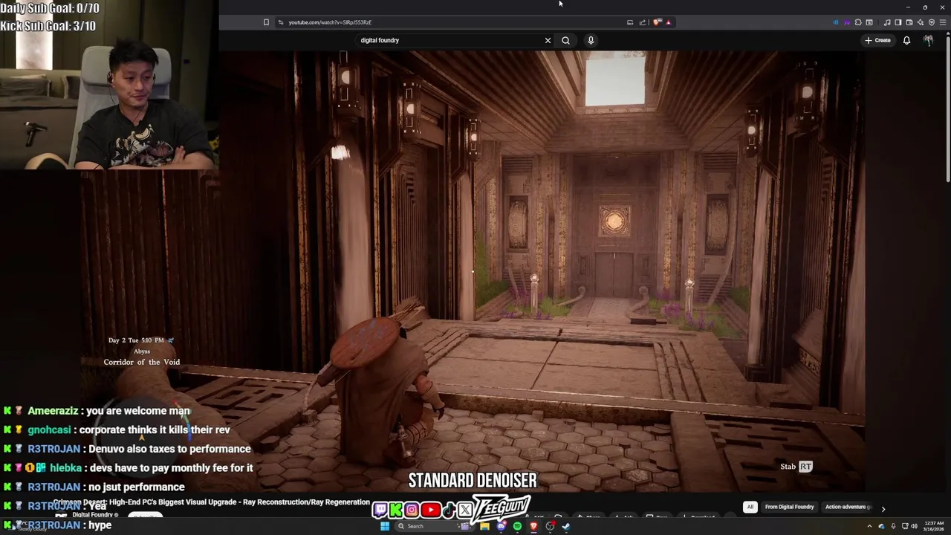Open the Leo AI sparkle icon
951x535 pixels.
pos(921,22)
